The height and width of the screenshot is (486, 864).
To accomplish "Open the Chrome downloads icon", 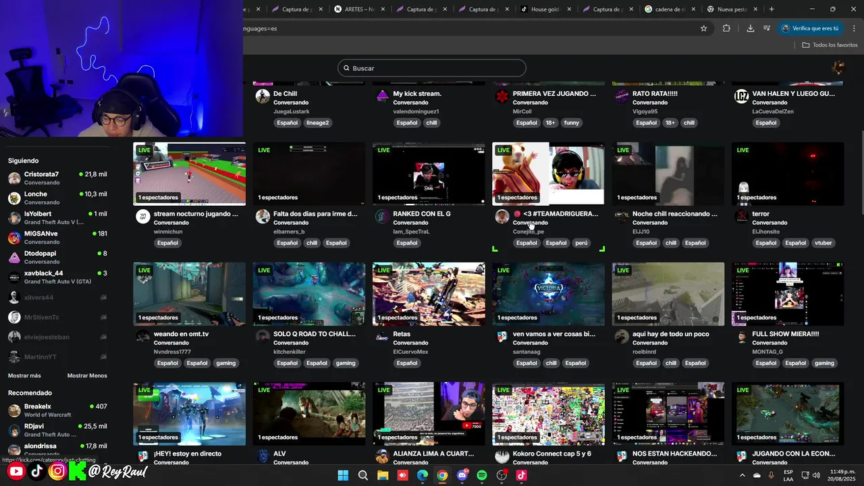I will pos(751,28).
